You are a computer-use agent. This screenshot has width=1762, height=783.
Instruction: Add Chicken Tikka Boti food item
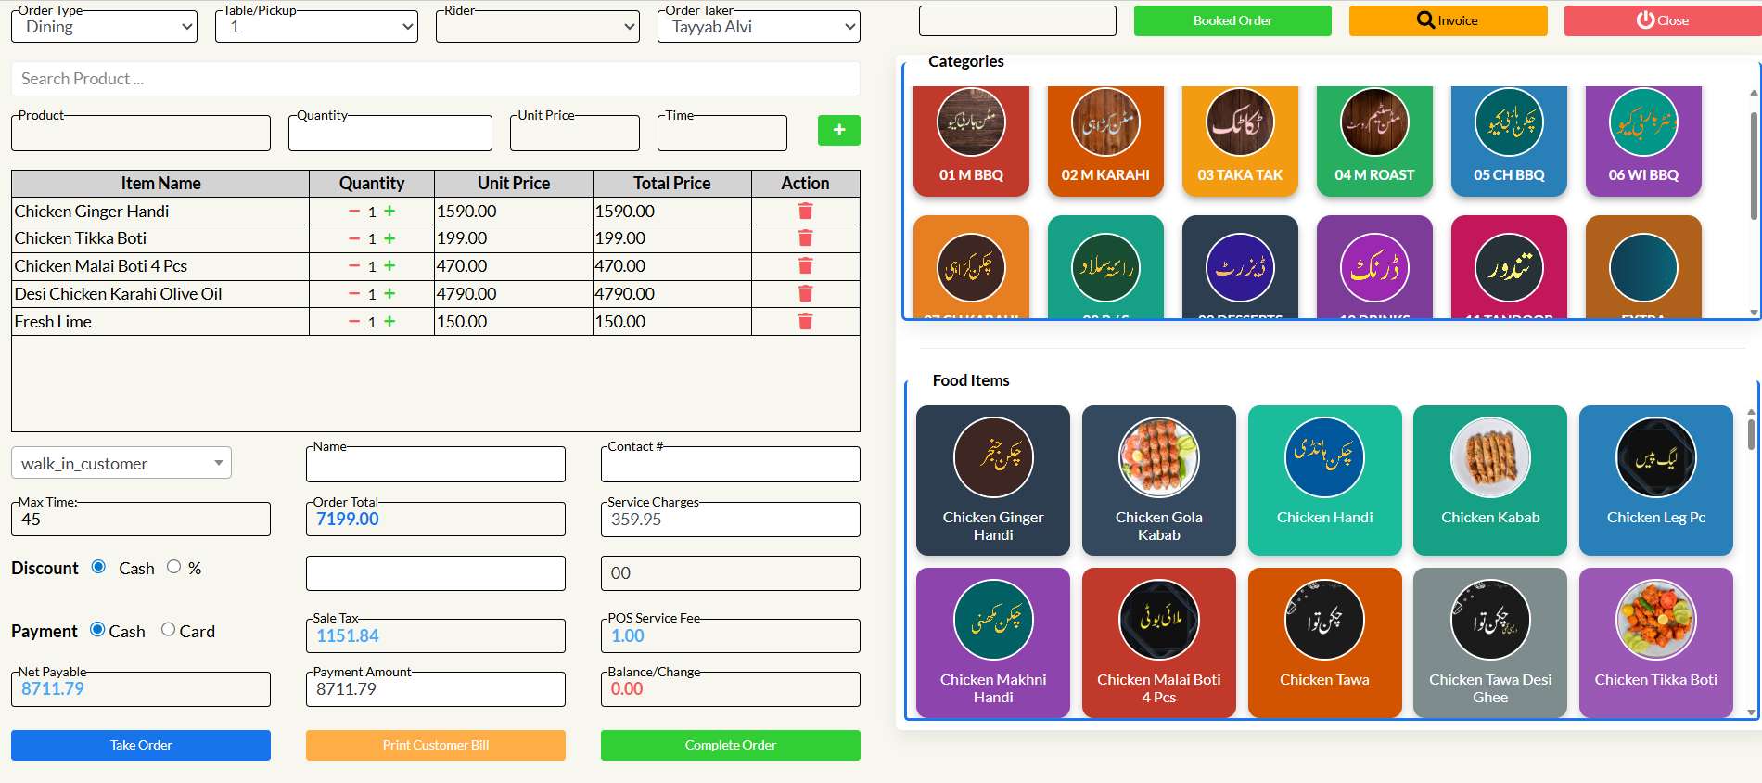click(x=1656, y=642)
